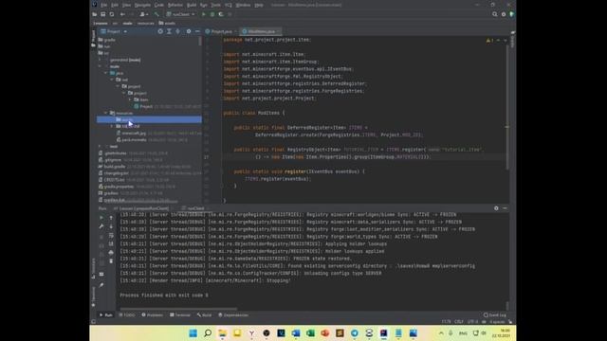
Task: Click Clear All trash icon in Run panel
Action: tap(111, 261)
